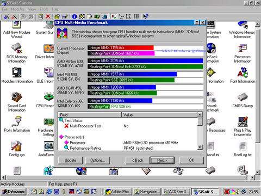261x196 pixels.
Task: Click blue info toolbar icon
Action: (74, 16)
